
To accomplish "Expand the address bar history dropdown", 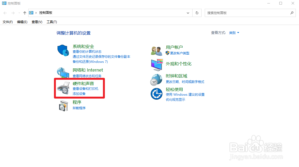I will coord(188,13).
